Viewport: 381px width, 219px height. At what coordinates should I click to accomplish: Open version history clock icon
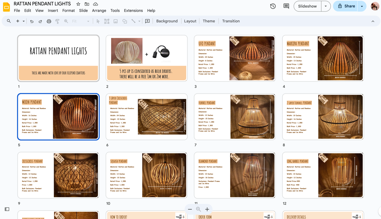tap(273, 6)
